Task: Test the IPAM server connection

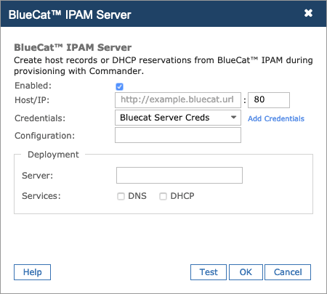Action: point(209,272)
